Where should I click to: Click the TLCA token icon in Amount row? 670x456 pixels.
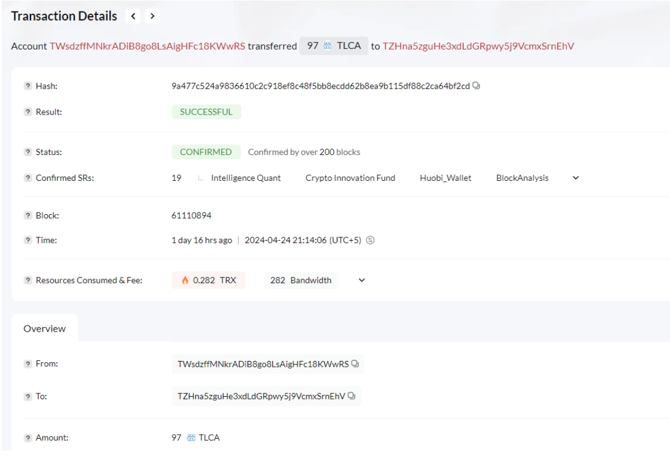point(191,438)
